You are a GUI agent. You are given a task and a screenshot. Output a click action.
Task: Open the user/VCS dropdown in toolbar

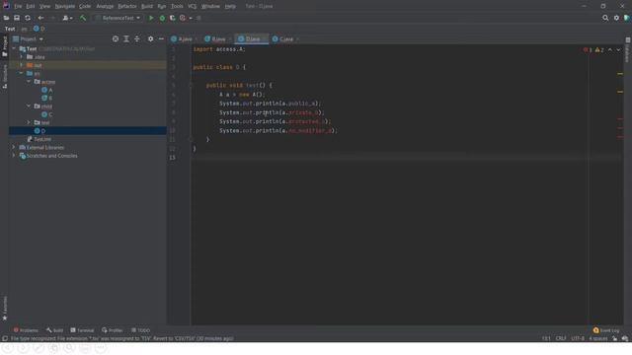(67, 18)
